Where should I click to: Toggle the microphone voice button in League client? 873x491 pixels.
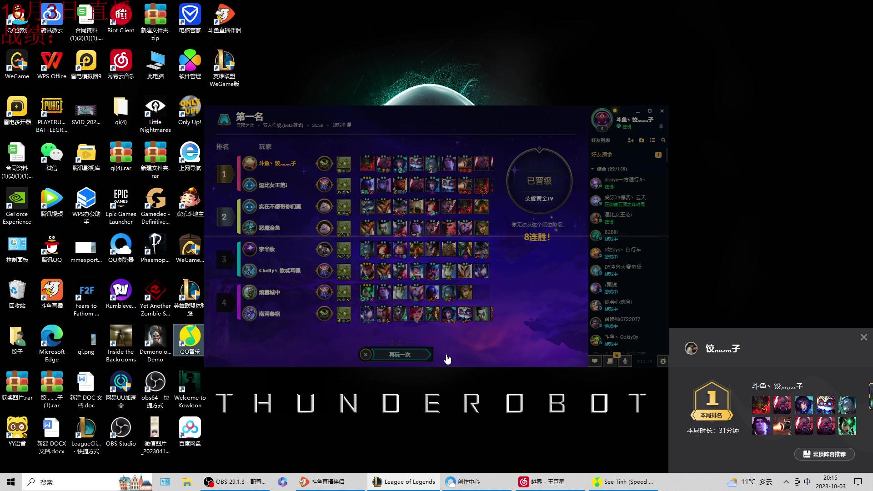[x=625, y=361]
